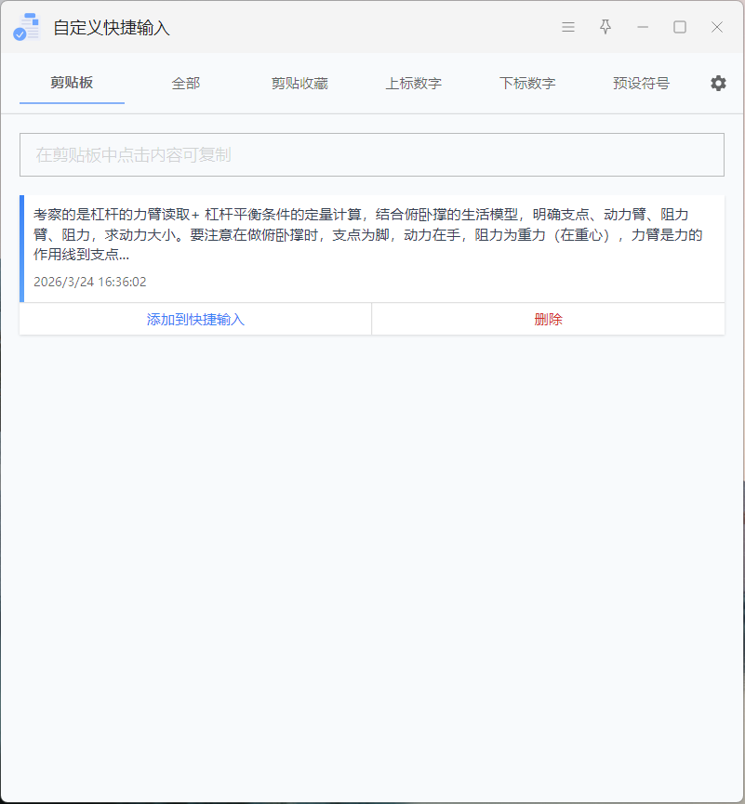Click the 自定义快捷输入 window title text
Screen dimensions: 745x804
112,28
